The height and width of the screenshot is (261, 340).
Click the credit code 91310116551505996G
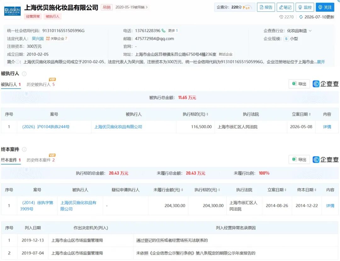point(63,31)
